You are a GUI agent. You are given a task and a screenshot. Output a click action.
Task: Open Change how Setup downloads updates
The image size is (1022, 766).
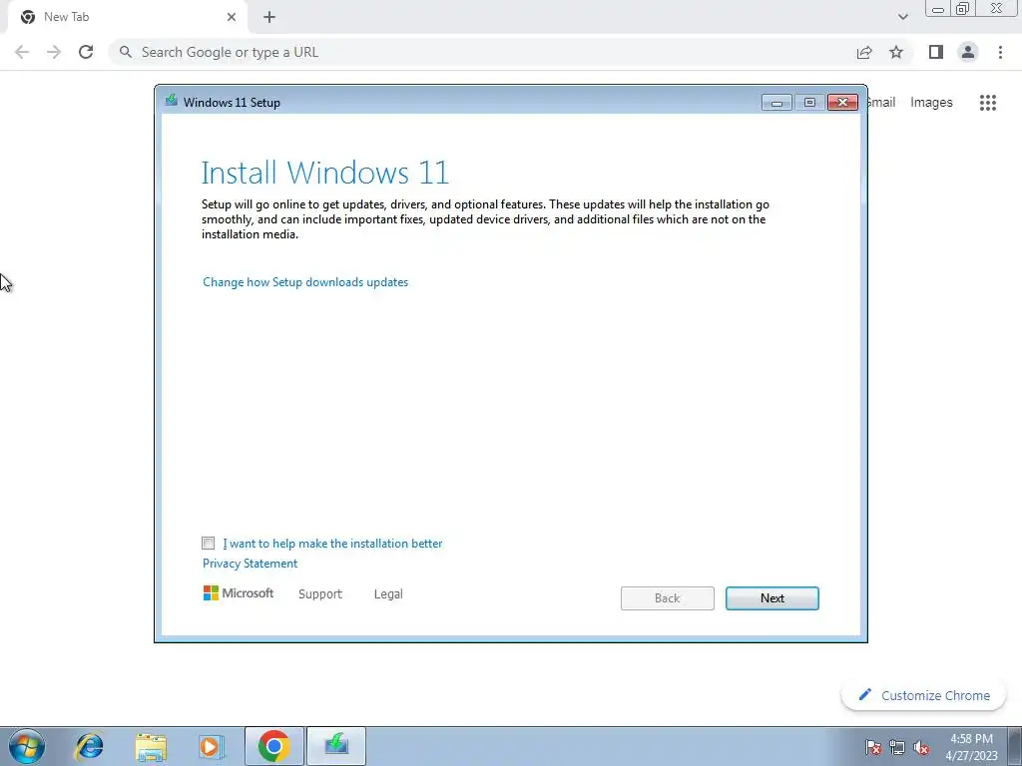(305, 282)
